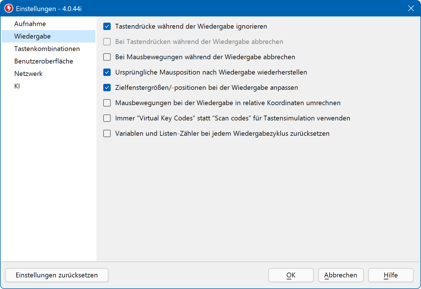The width and height of the screenshot is (421, 289).
Task: Enable the 'Virtual Key Codes' statt 'Scan codes' option
Action: 107,118
